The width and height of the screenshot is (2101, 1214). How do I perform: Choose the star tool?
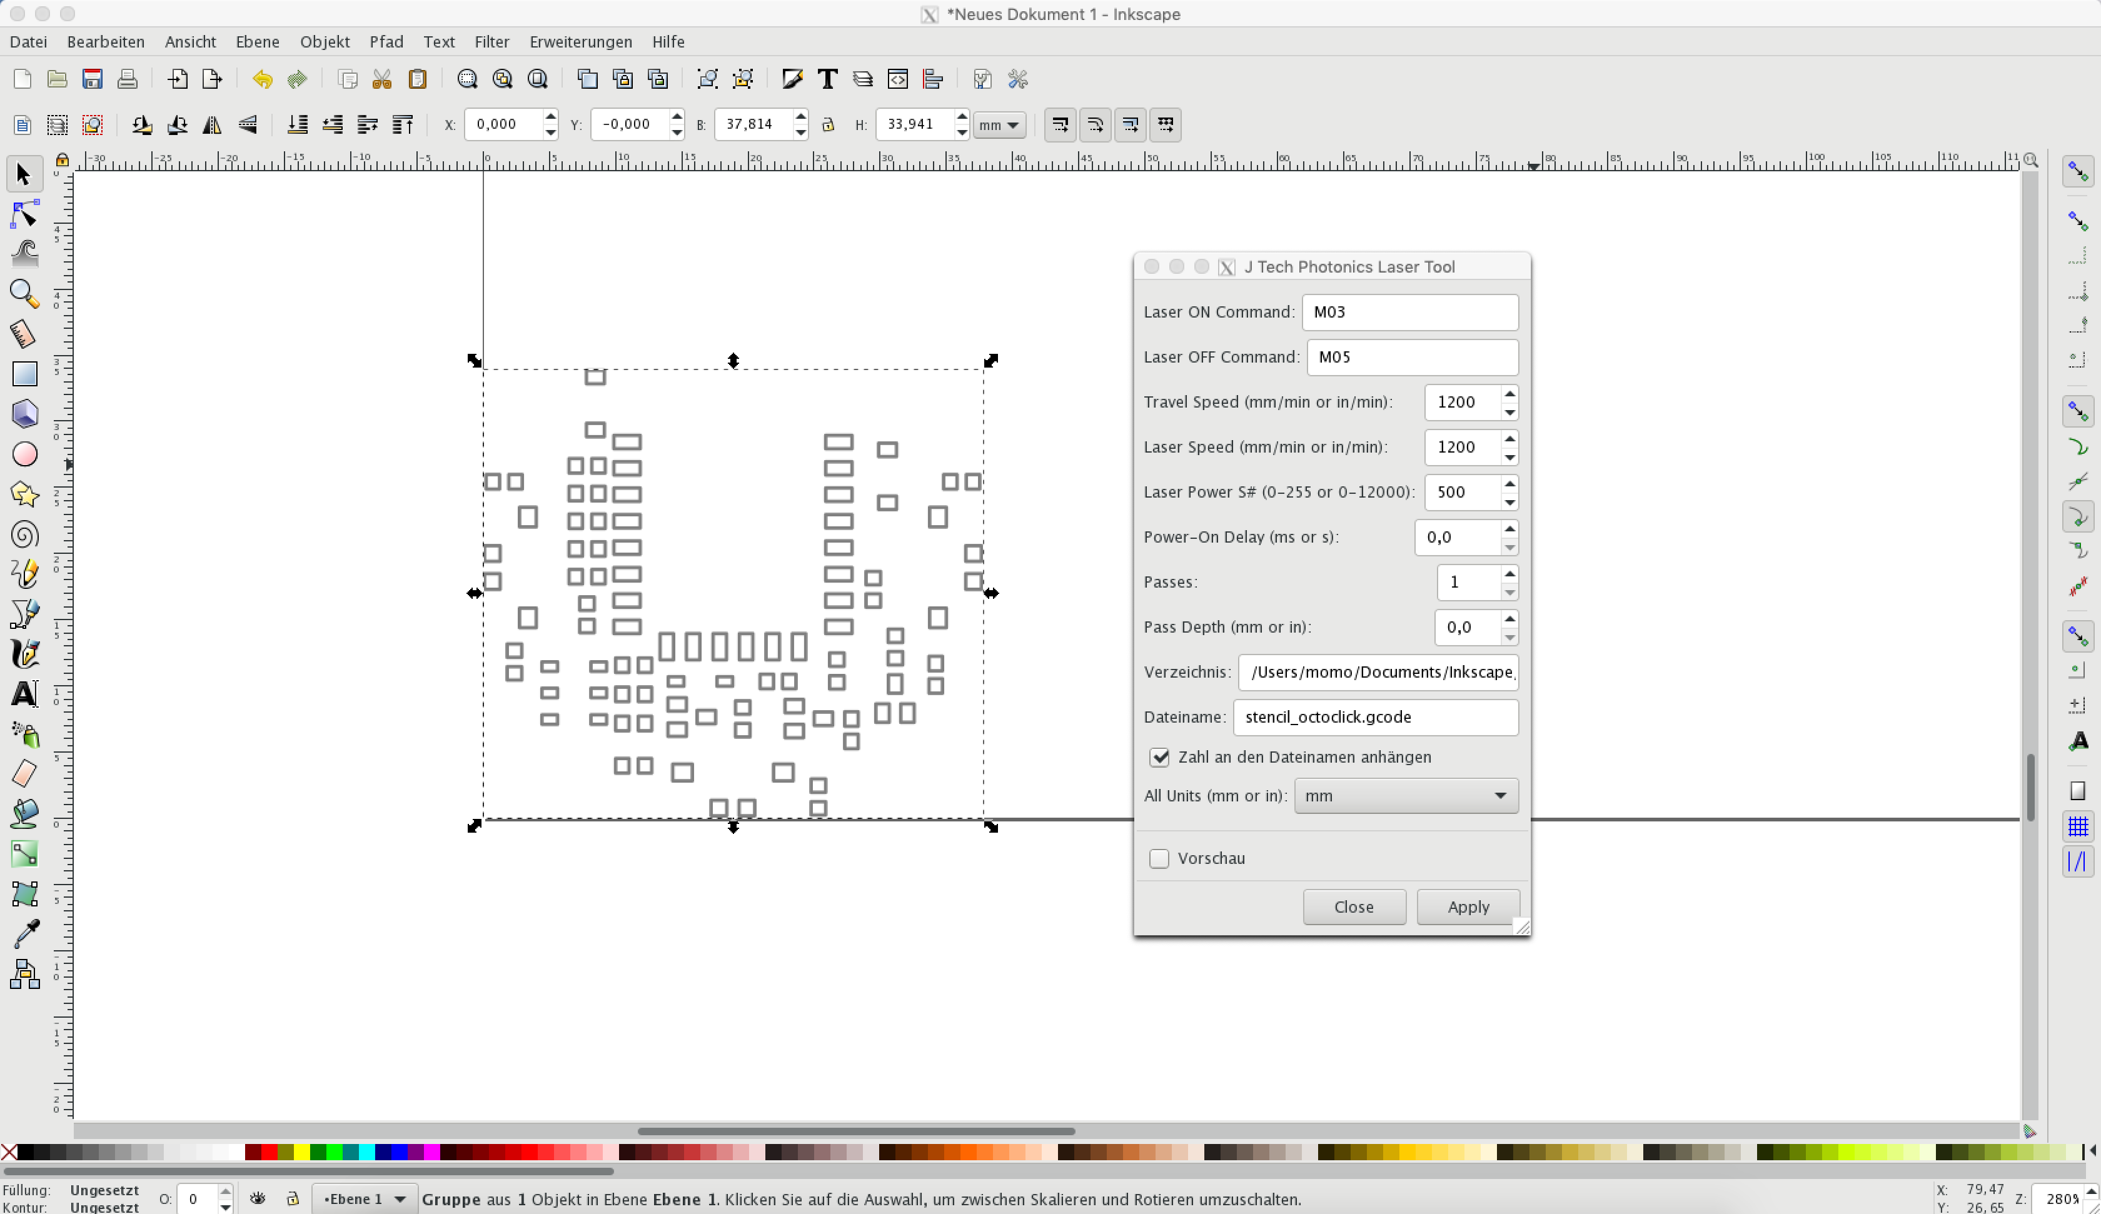point(24,494)
